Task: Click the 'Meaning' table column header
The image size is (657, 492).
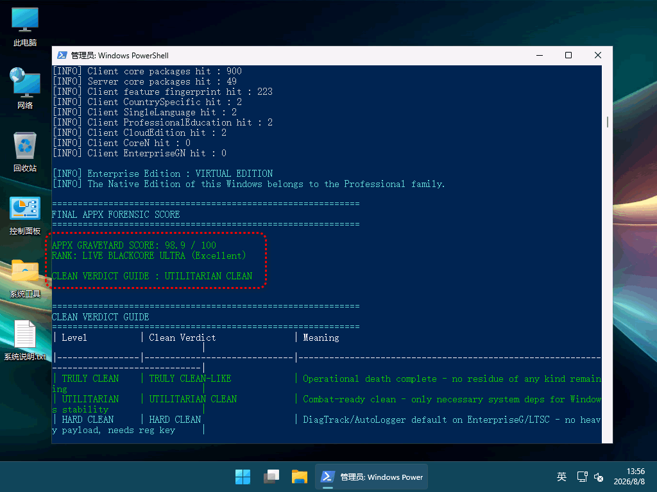Action: pyautogui.click(x=321, y=338)
